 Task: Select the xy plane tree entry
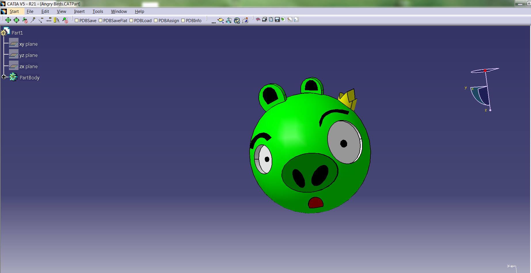pos(28,44)
